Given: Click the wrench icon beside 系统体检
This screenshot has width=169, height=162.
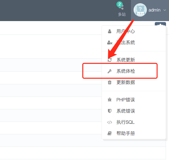Looking at the screenshot, I should (110, 71).
